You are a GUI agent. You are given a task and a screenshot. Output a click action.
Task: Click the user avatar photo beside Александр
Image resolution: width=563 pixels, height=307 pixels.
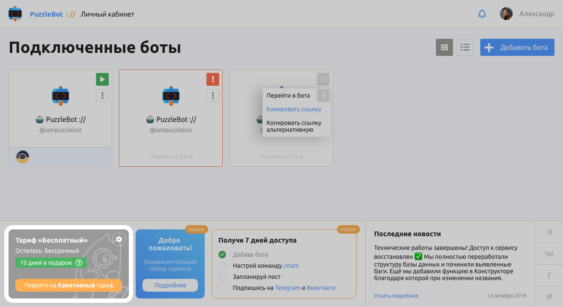point(506,14)
